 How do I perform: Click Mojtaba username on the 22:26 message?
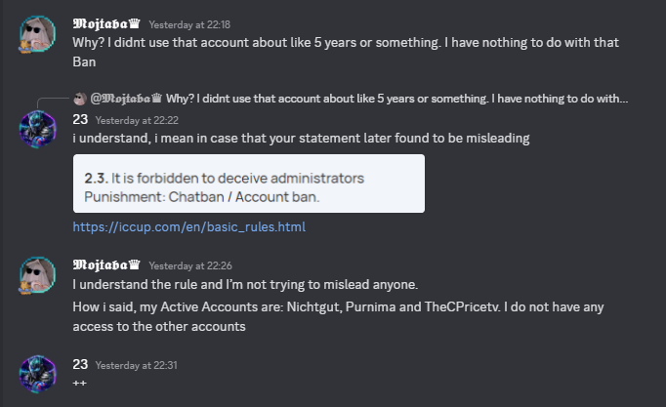coord(101,265)
